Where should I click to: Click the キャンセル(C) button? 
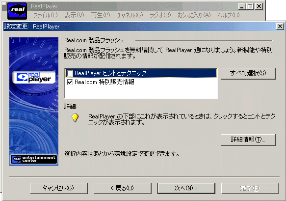click(x=59, y=188)
